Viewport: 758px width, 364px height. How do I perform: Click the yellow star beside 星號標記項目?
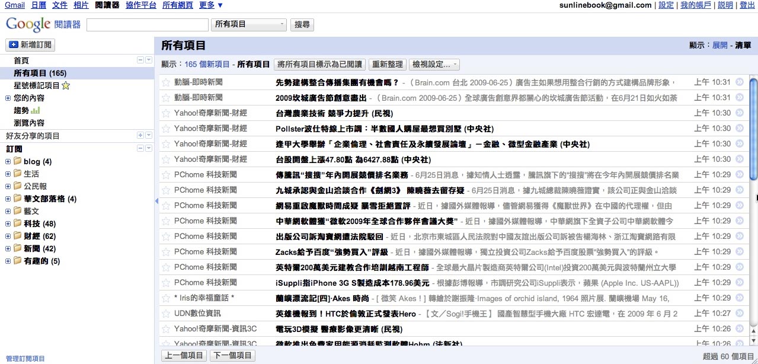tap(66, 86)
